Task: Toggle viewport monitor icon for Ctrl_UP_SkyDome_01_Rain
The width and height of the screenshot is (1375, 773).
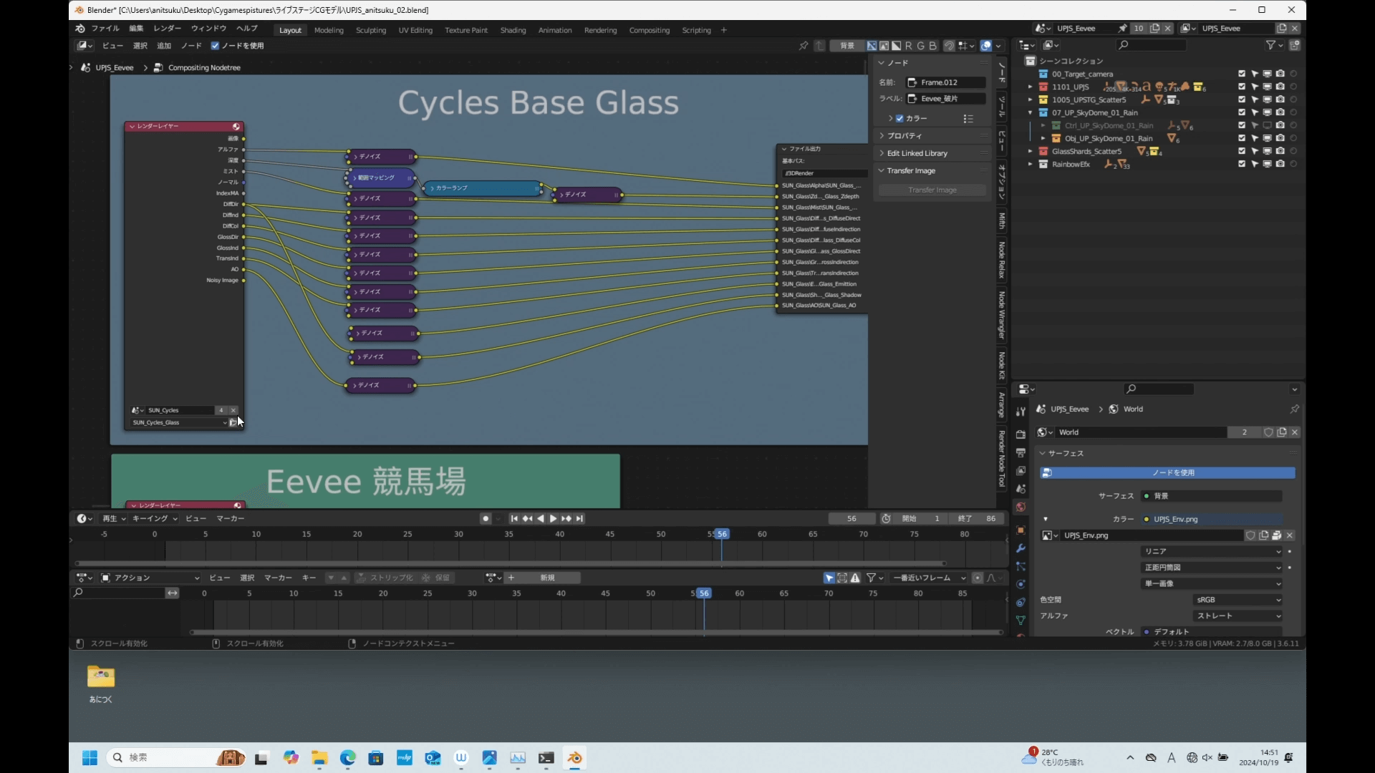Action: click(x=1267, y=125)
